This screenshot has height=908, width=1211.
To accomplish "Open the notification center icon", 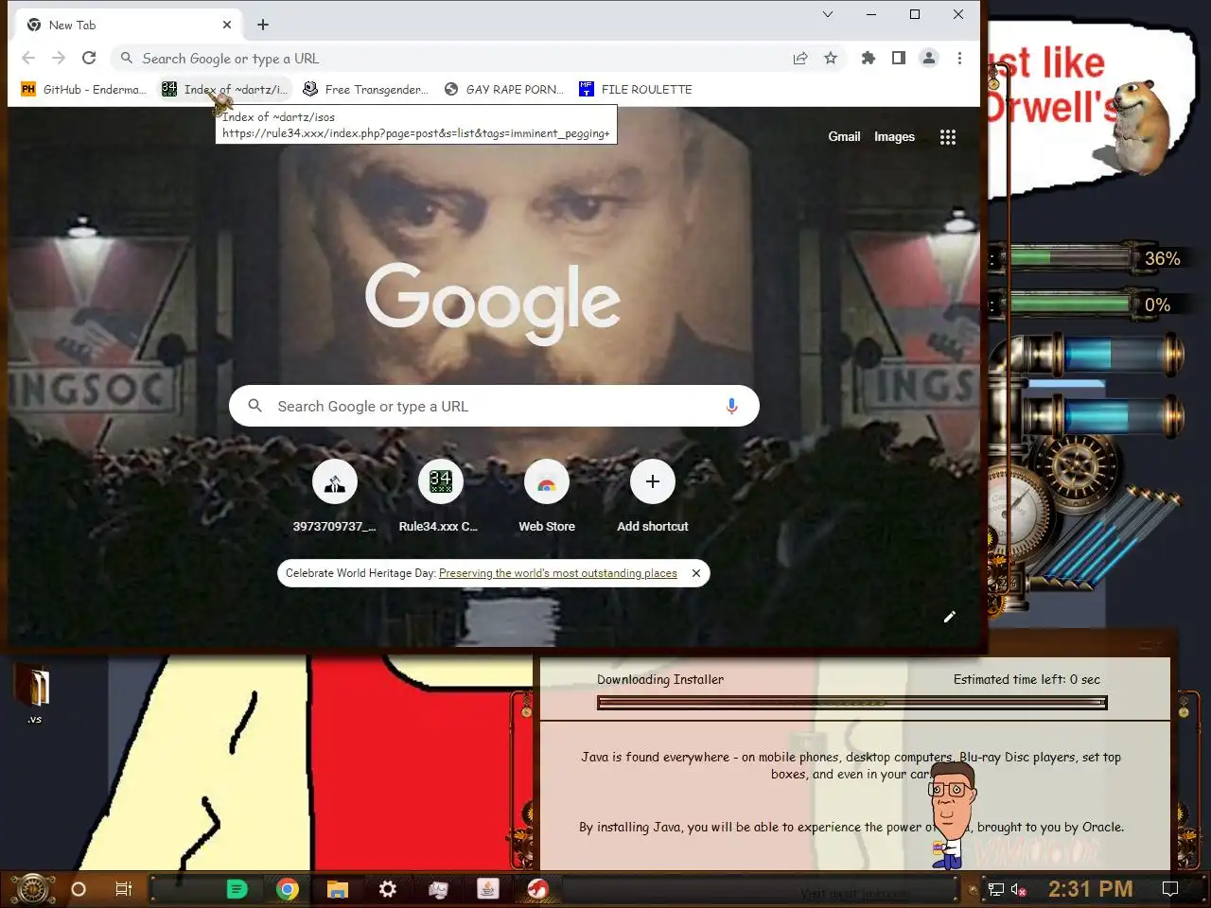I will coord(1170,889).
